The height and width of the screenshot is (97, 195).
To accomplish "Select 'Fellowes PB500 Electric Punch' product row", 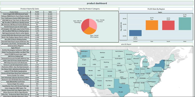I will pos(29,16).
